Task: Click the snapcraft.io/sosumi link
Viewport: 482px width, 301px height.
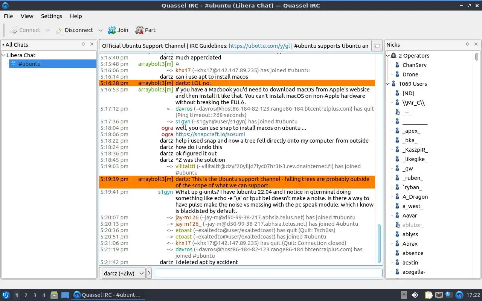Action: point(210,134)
